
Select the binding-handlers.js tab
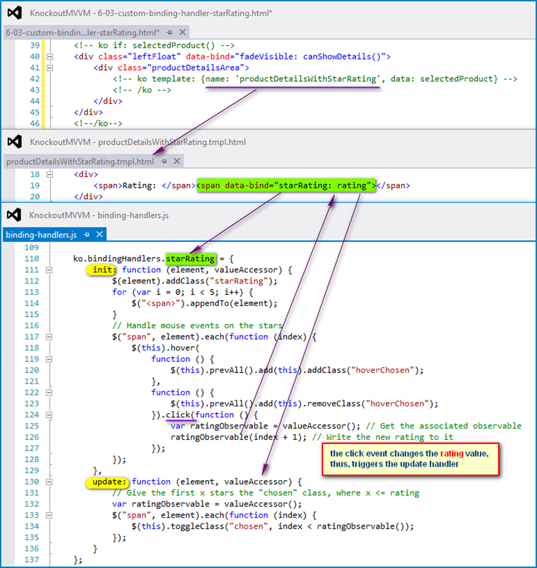click(41, 235)
